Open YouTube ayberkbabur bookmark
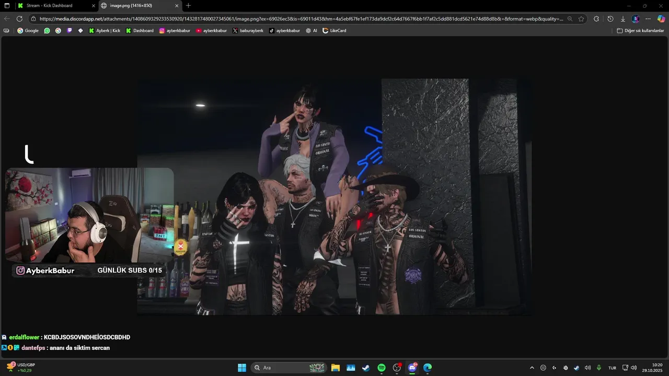This screenshot has width=669, height=376. pos(211,31)
